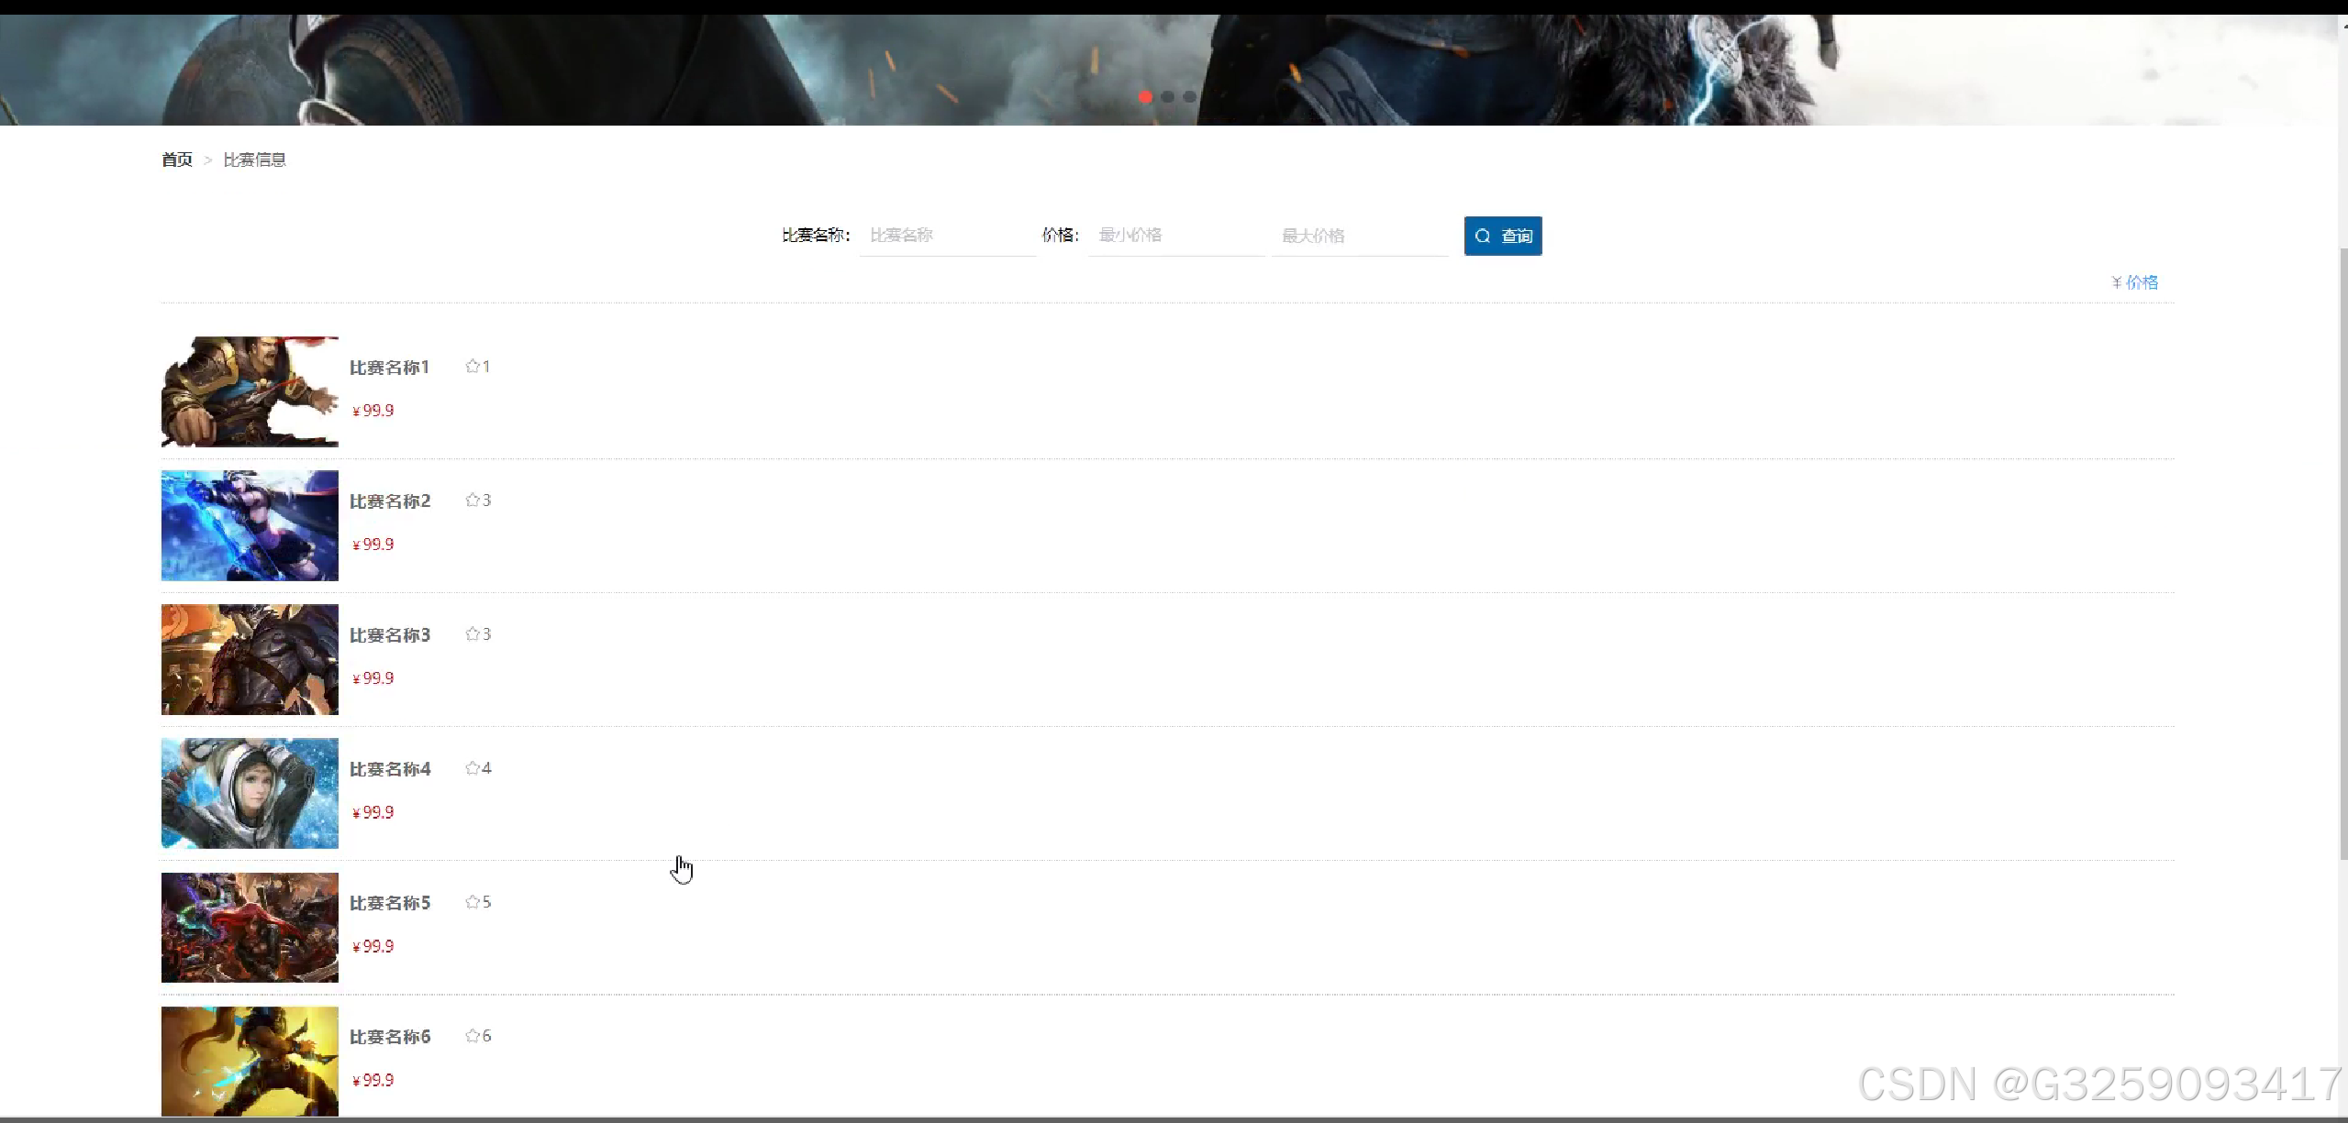Image resolution: width=2348 pixels, height=1123 pixels.
Task: Click the star icon next to 比赛名称3
Action: (472, 634)
